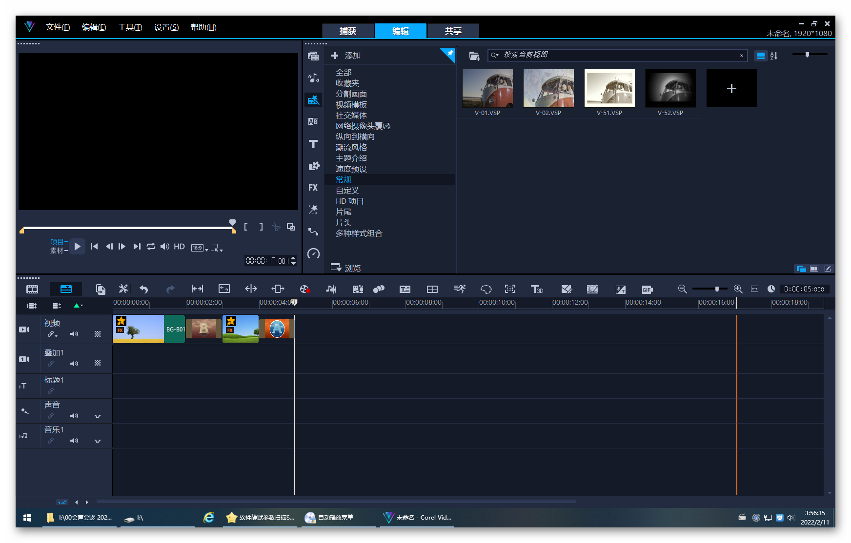Open the 文件(F) menu
The width and height of the screenshot is (851, 543).
pos(58,27)
